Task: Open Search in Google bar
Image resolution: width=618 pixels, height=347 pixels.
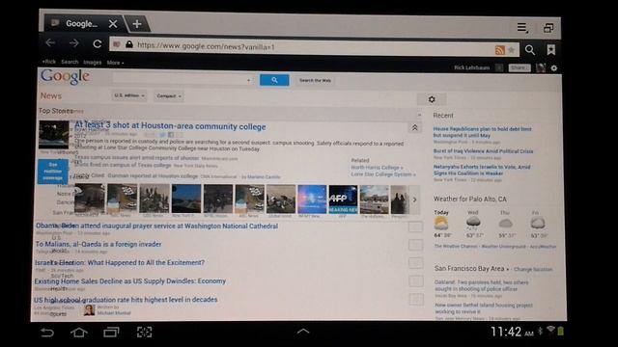Action: point(70,62)
